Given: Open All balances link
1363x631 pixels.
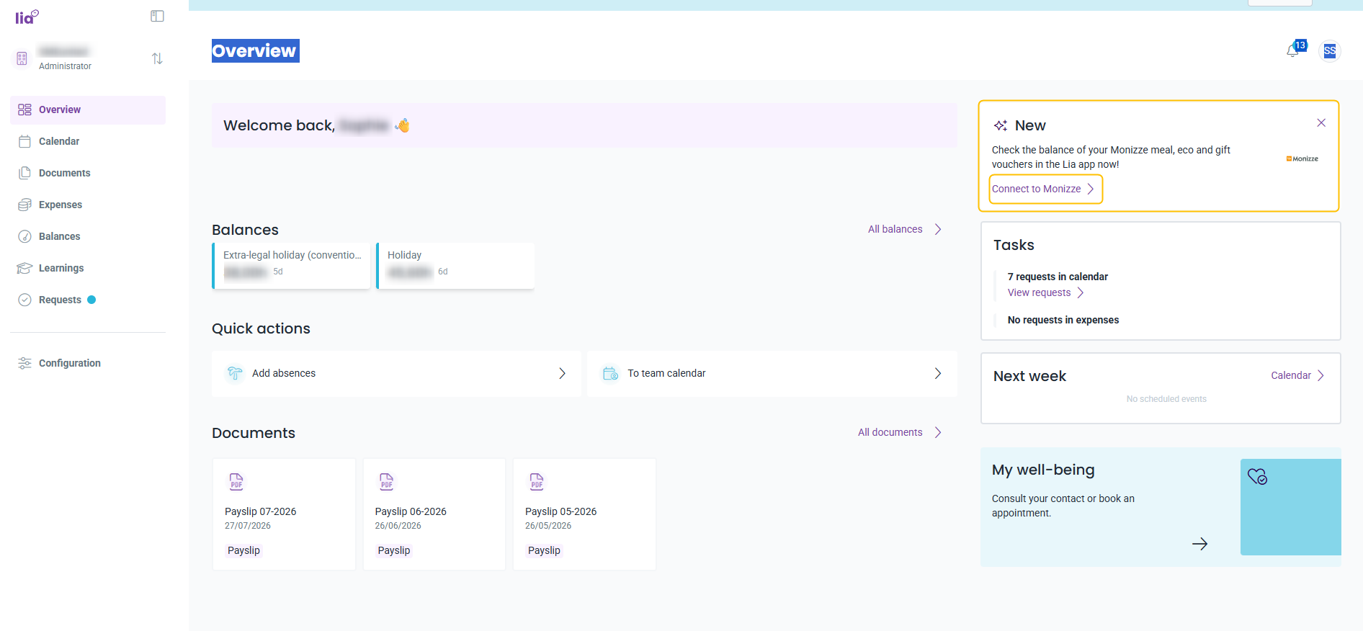Looking at the screenshot, I should [x=895, y=229].
